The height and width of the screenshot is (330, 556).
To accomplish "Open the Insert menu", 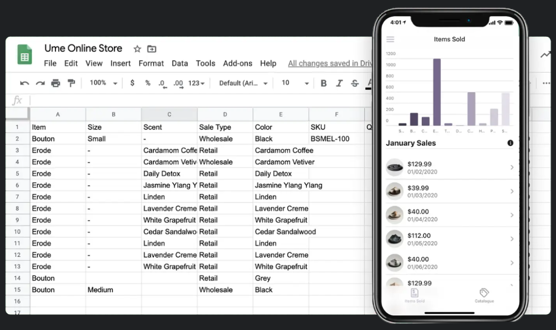I will point(120,64).
